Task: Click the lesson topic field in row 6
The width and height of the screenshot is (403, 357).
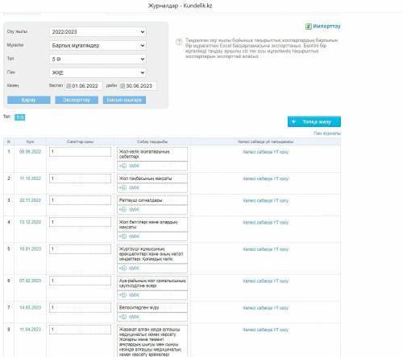Action: tap(152, 283)
